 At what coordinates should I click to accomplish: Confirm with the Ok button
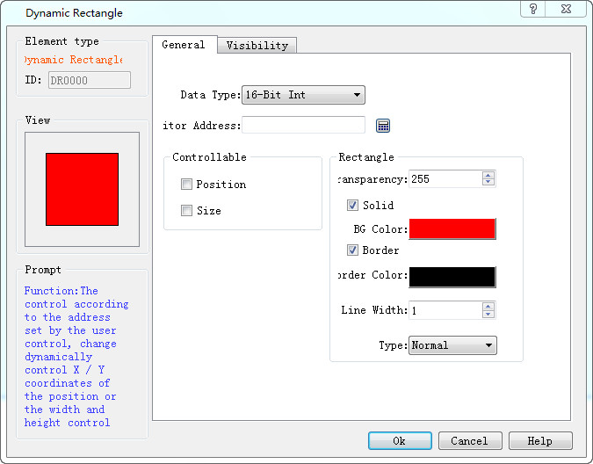coord(400,441)
